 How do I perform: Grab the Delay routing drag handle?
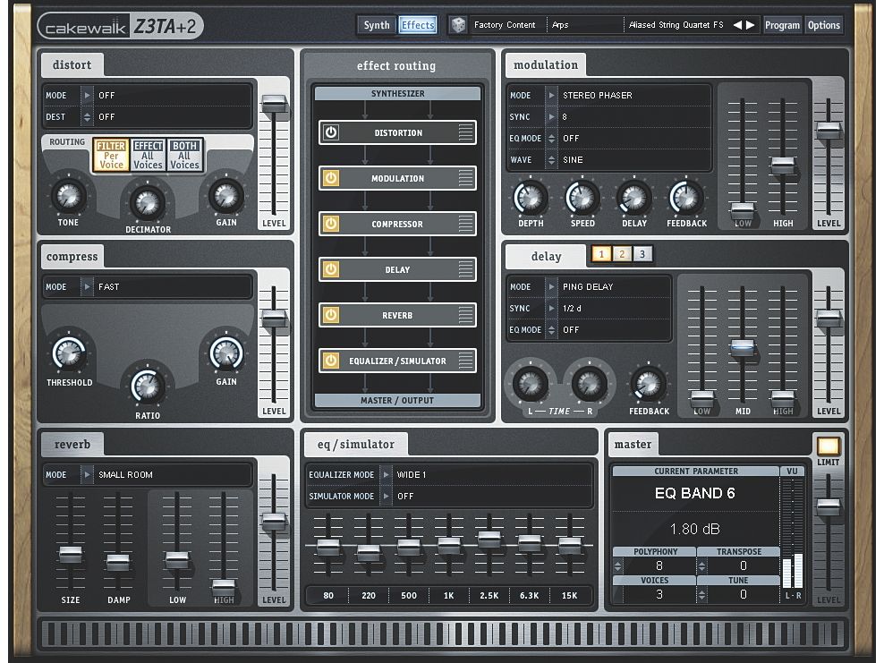(465, 269)
